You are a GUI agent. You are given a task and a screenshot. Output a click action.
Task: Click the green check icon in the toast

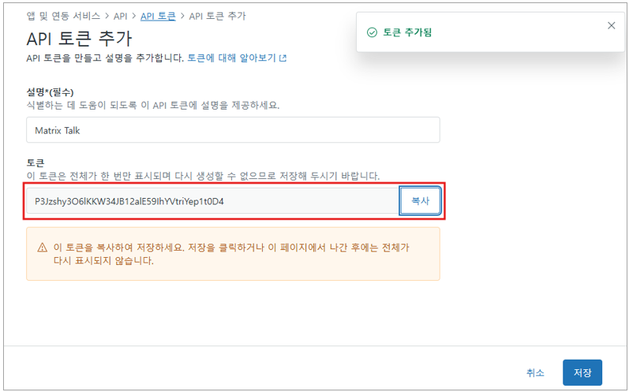point(371,32)
